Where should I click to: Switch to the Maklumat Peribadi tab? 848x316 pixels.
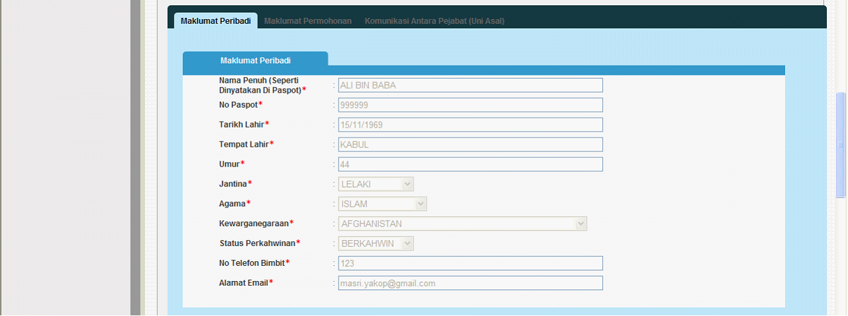[216, 20]
